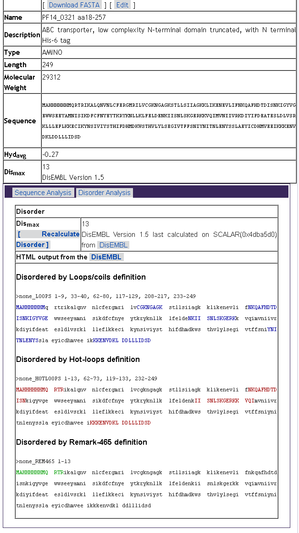This screenshot has width=299, height=533.
Task: Click the Remark-465 definition heading
Action: (x=81, y=442)
